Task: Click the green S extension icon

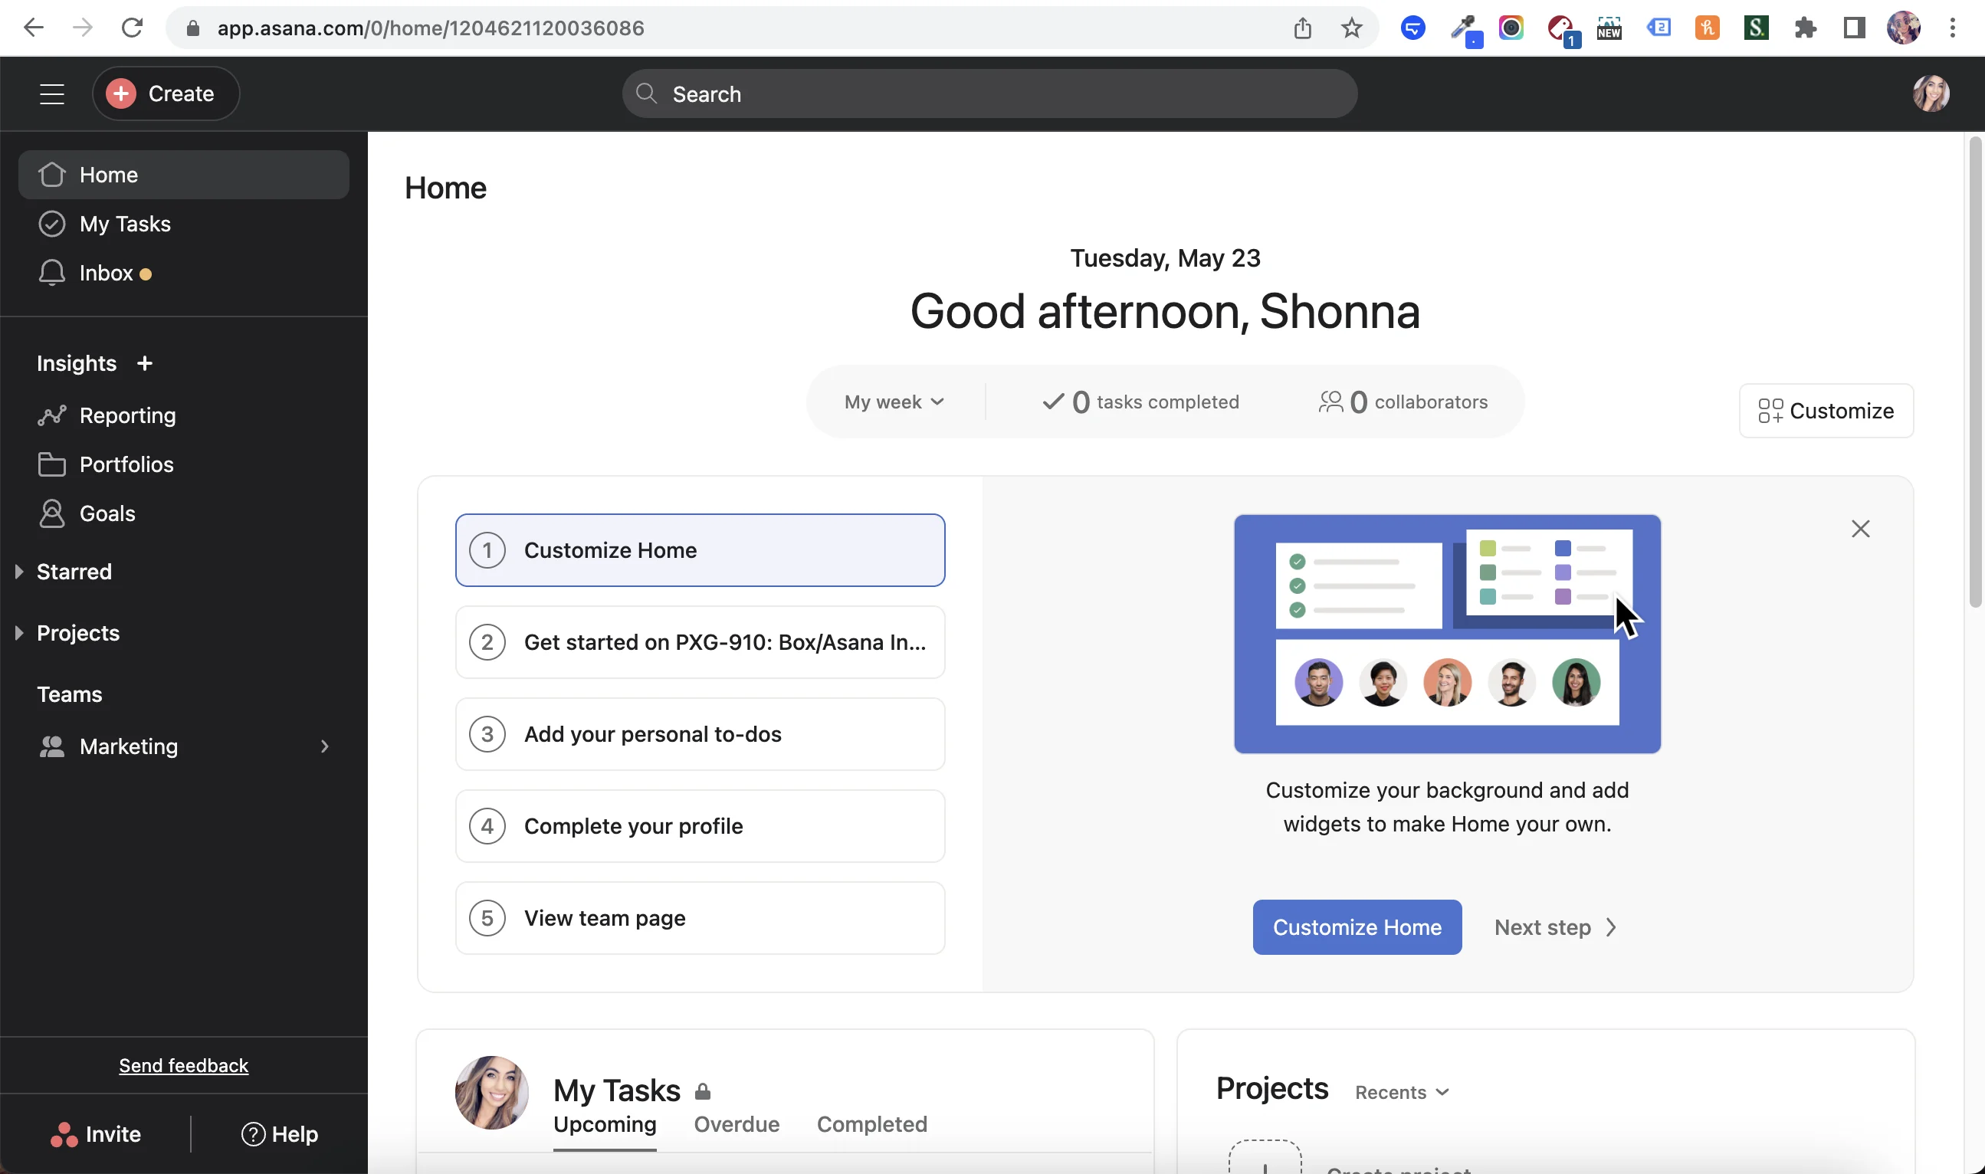Action: 1756,28
